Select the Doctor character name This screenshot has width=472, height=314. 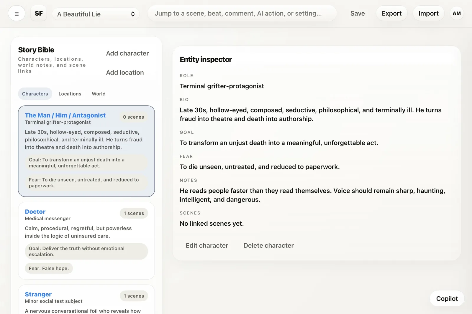pos(35,212)
